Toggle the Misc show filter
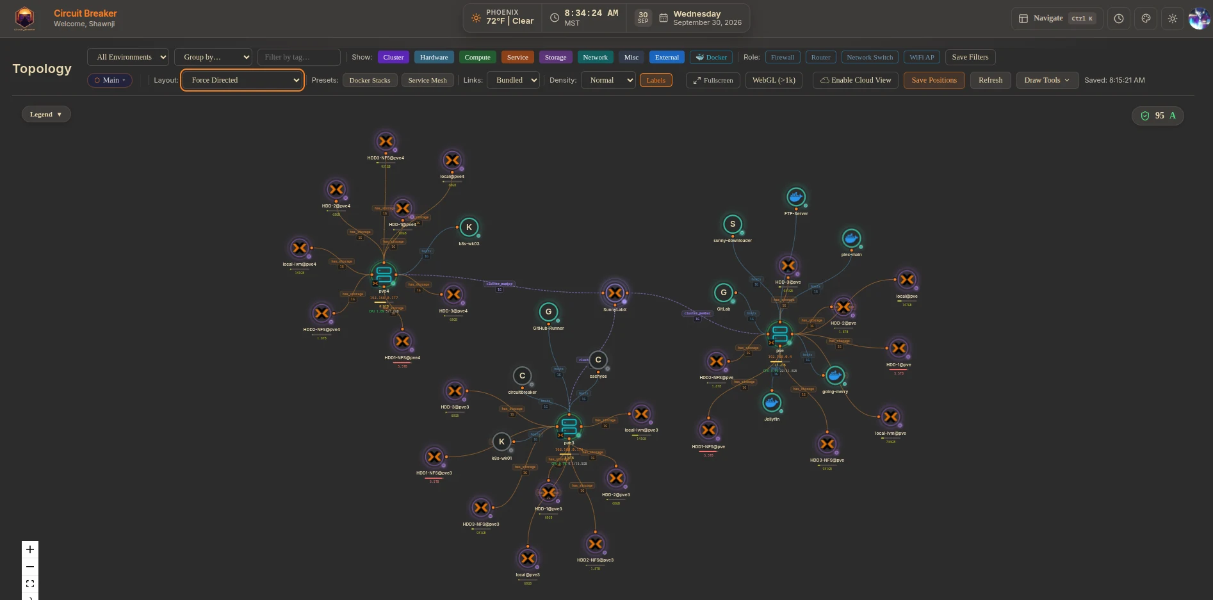 [631, 57]
